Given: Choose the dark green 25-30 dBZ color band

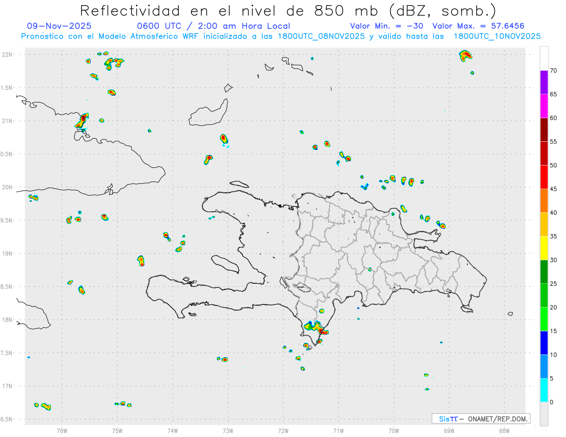Looking at the screenshot, I should [544, 272].
